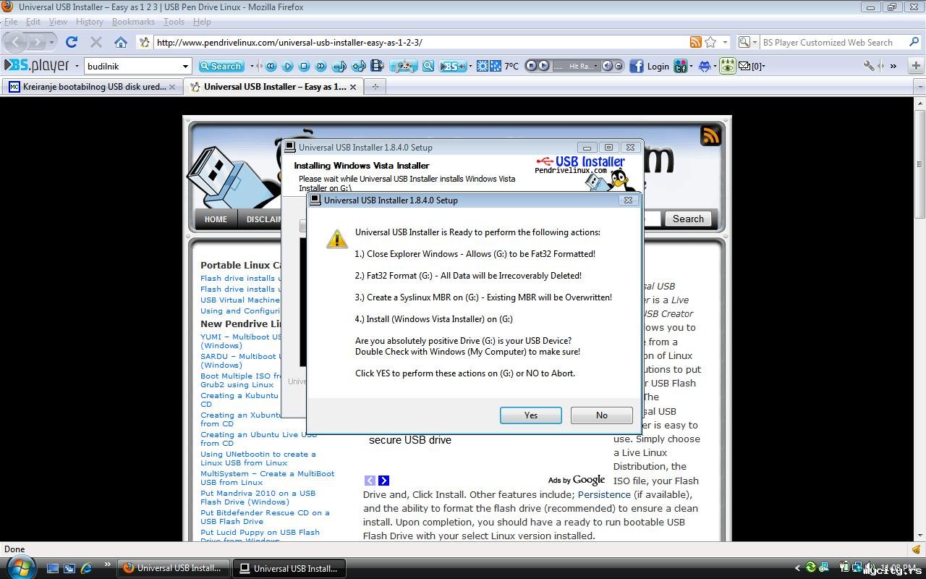Screen dimensions: 926x579
Task: Click the add toolbar plus button
Action: click(916, 66)
